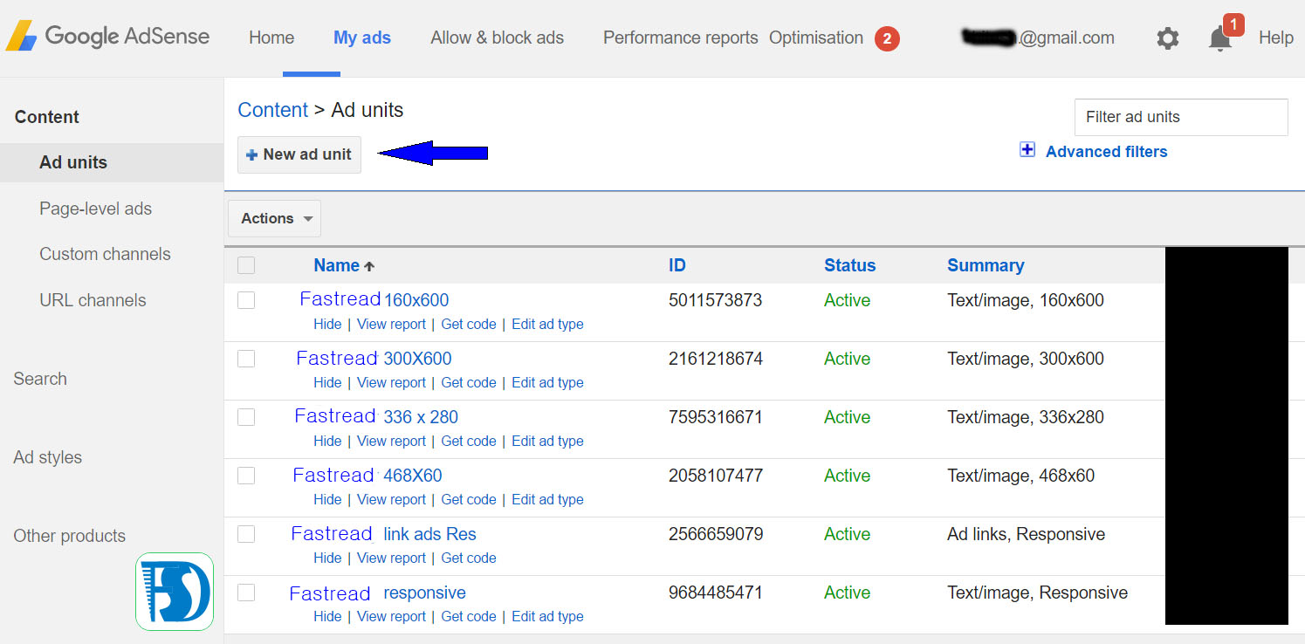
Task: Switch to My ads tab
Action: tap(362, 38)
